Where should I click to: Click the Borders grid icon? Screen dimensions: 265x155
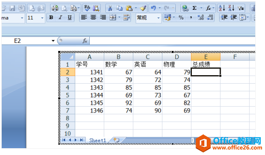(x=243, y=17)
